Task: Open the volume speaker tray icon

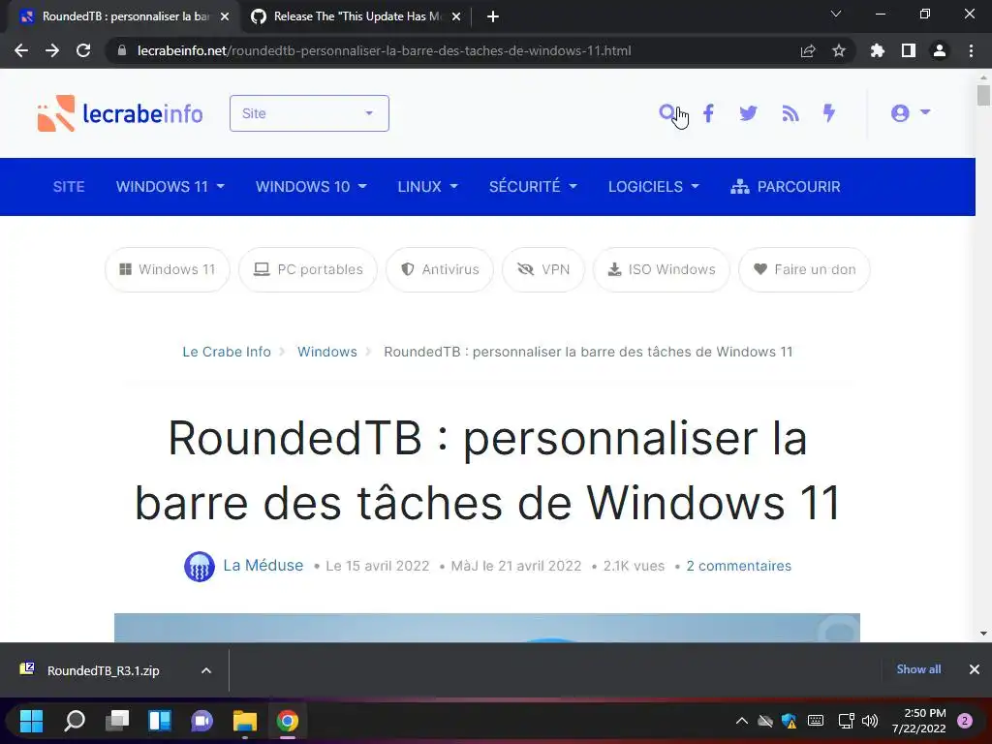Action: point(870,721)
